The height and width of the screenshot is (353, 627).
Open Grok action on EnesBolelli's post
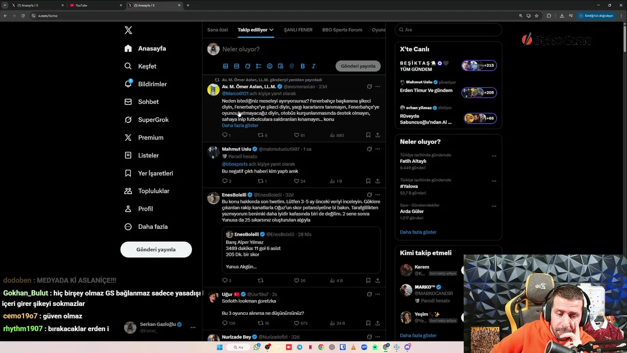[369, 195]
